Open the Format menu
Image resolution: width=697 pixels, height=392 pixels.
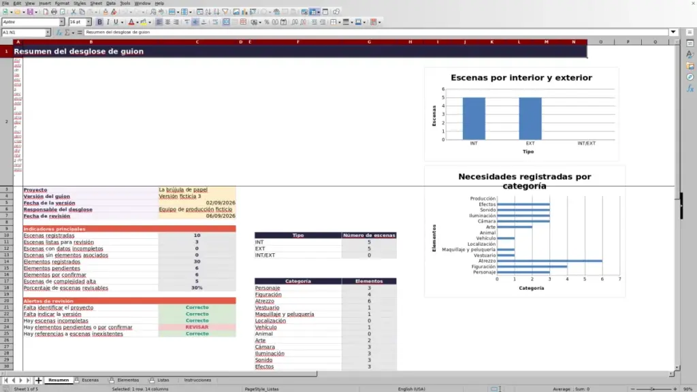click(x=62, y=3)
